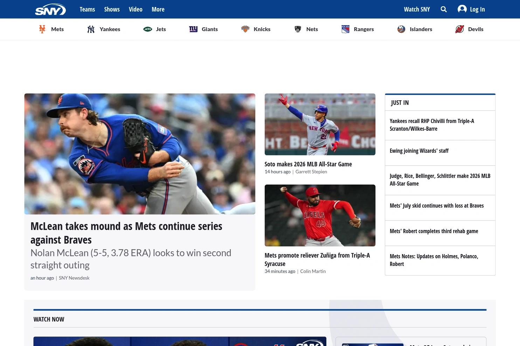Select Islanders in the team bar
Viewport: 520px width, 346px height.
click(421, 29)
